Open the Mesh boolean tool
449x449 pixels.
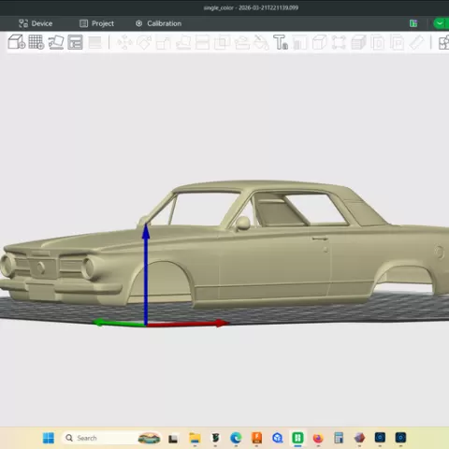point(222,42)
